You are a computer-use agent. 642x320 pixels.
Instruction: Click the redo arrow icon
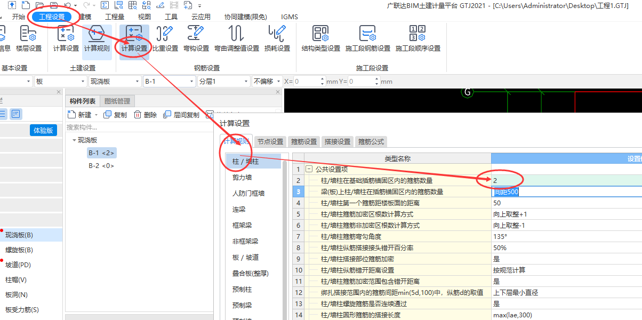[86, 5]
